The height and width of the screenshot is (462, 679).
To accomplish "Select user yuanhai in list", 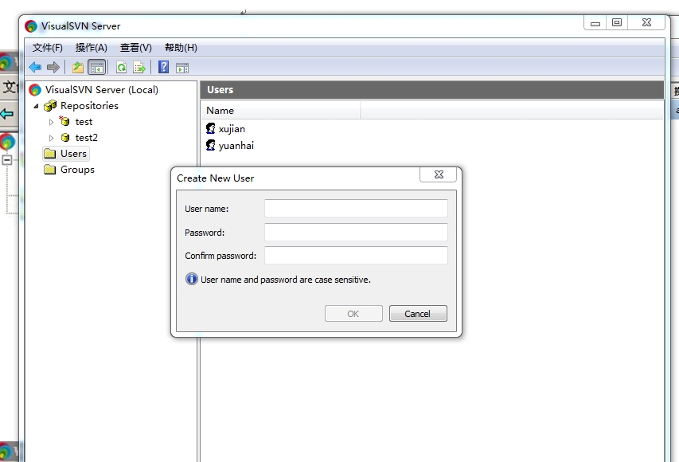I will coord(236,145).
